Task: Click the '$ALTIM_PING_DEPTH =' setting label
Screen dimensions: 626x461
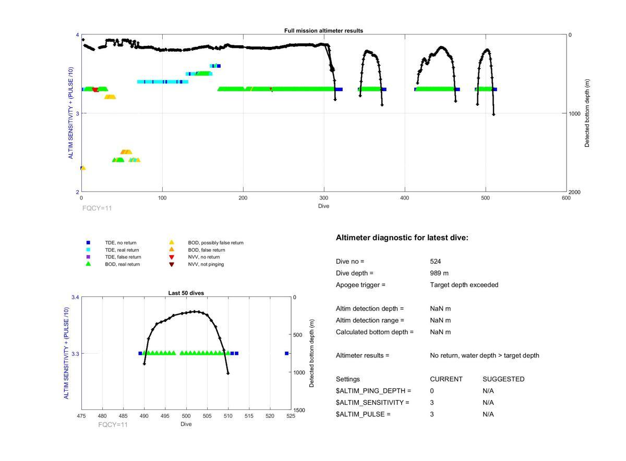Action: click(374, 391)
